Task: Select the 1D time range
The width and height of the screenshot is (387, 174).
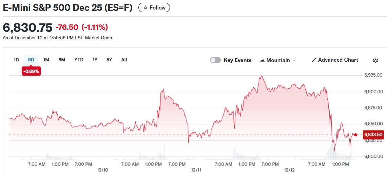Action: click(x=16, y=60)
